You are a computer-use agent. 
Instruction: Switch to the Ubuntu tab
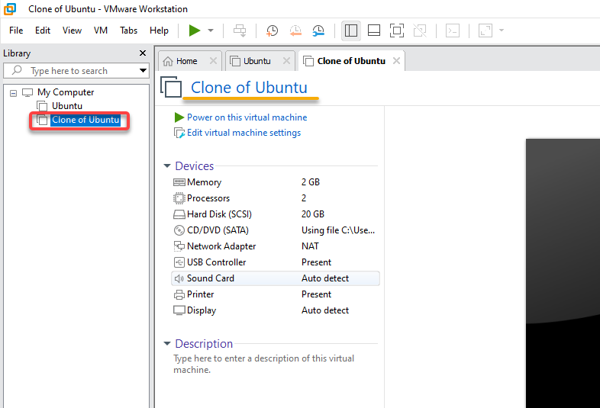point(256,61)
